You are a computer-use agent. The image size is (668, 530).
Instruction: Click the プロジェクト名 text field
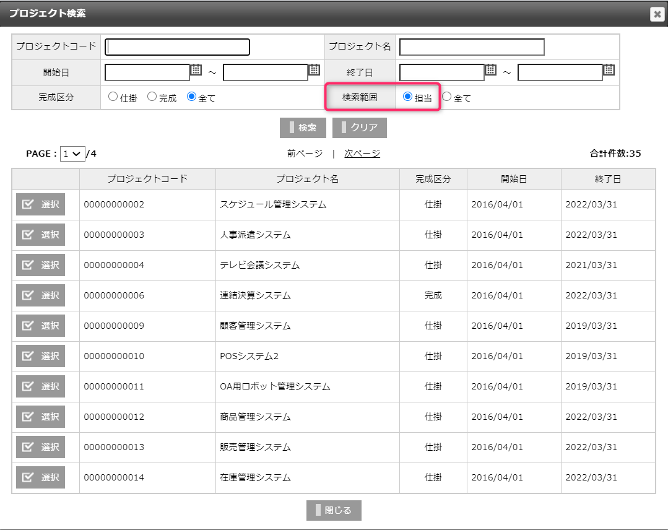pyautogui.click(x=472, y=47)
